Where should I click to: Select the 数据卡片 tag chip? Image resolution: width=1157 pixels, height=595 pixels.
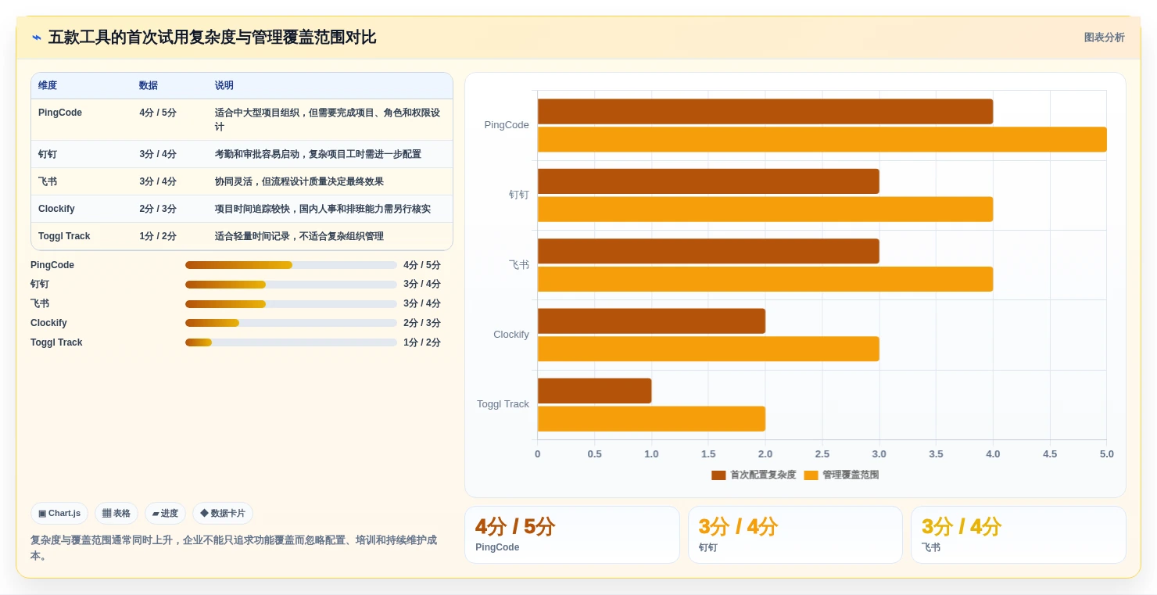(223, 514)
